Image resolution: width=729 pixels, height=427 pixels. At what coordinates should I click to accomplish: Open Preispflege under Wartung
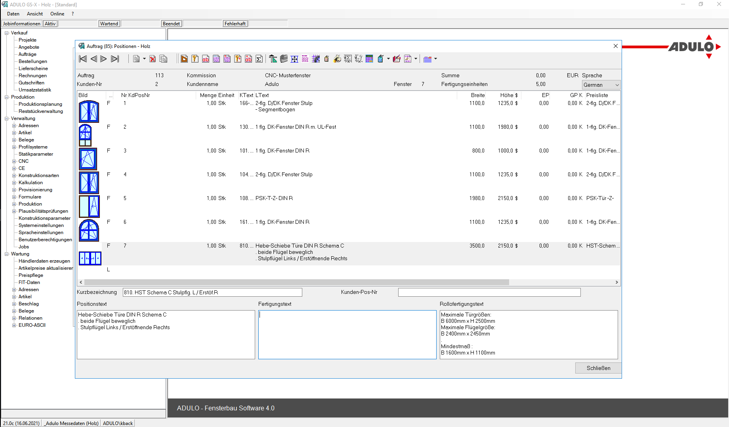click(31, 275)
